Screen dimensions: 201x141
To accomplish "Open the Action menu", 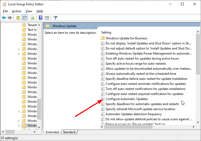I will pos(17,11).
